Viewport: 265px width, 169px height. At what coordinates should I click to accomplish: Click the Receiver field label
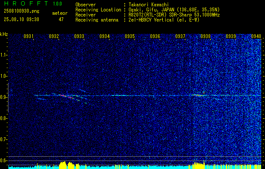pyautogui.click(x=86, y=15)
